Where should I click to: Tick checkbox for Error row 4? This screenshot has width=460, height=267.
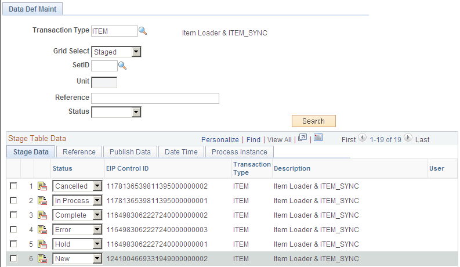(13, 229)
